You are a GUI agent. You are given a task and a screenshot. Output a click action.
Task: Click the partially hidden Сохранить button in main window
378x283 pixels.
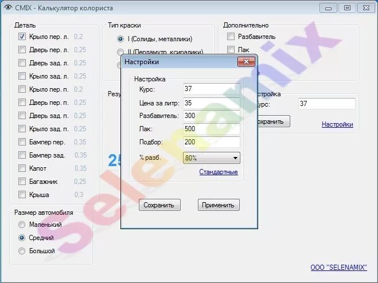tap(274, 121)
